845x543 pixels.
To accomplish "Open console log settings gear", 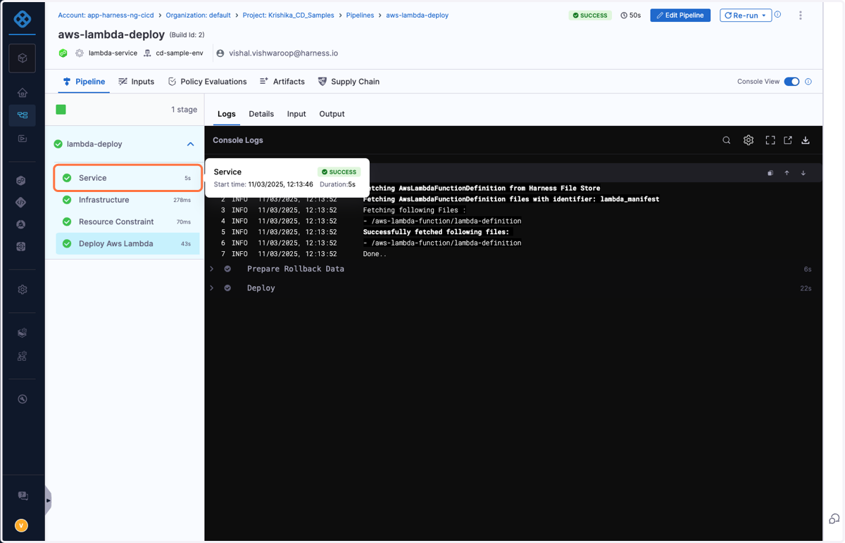I will pyautogui.click(x=749, y=141).
